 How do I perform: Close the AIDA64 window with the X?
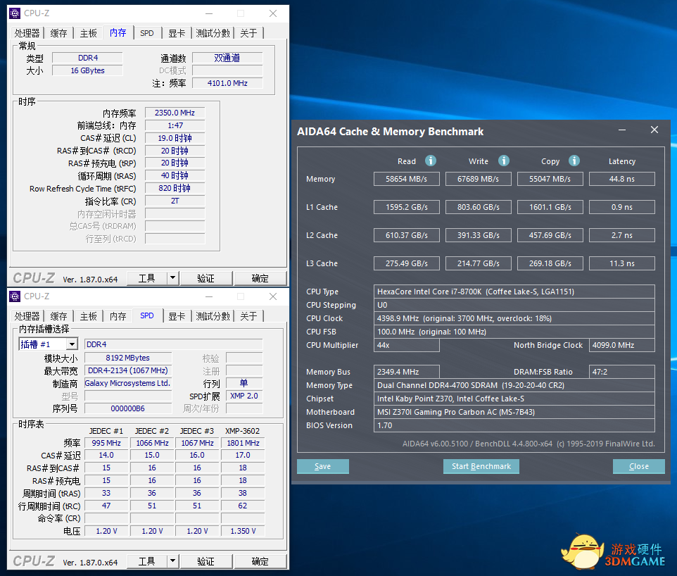click(654, 130)
